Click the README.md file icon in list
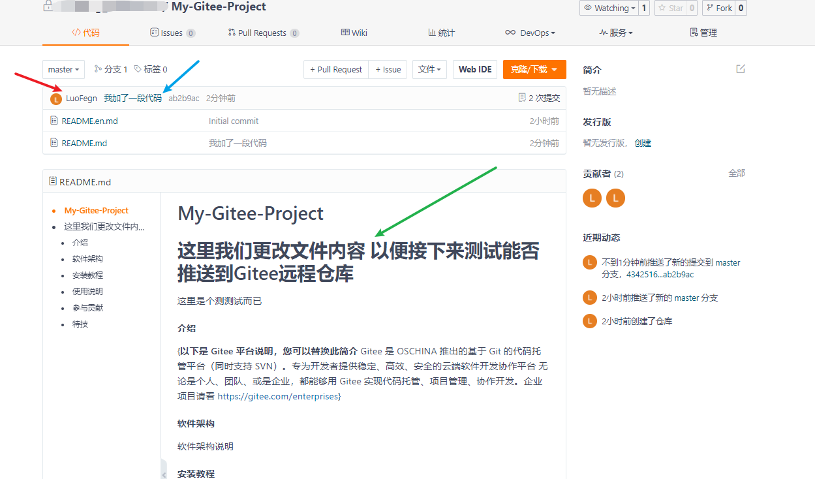 coord(54,143)
